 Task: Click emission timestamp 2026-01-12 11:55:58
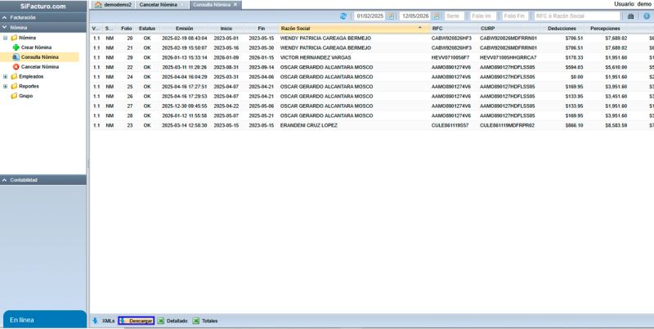pos(185,115)
